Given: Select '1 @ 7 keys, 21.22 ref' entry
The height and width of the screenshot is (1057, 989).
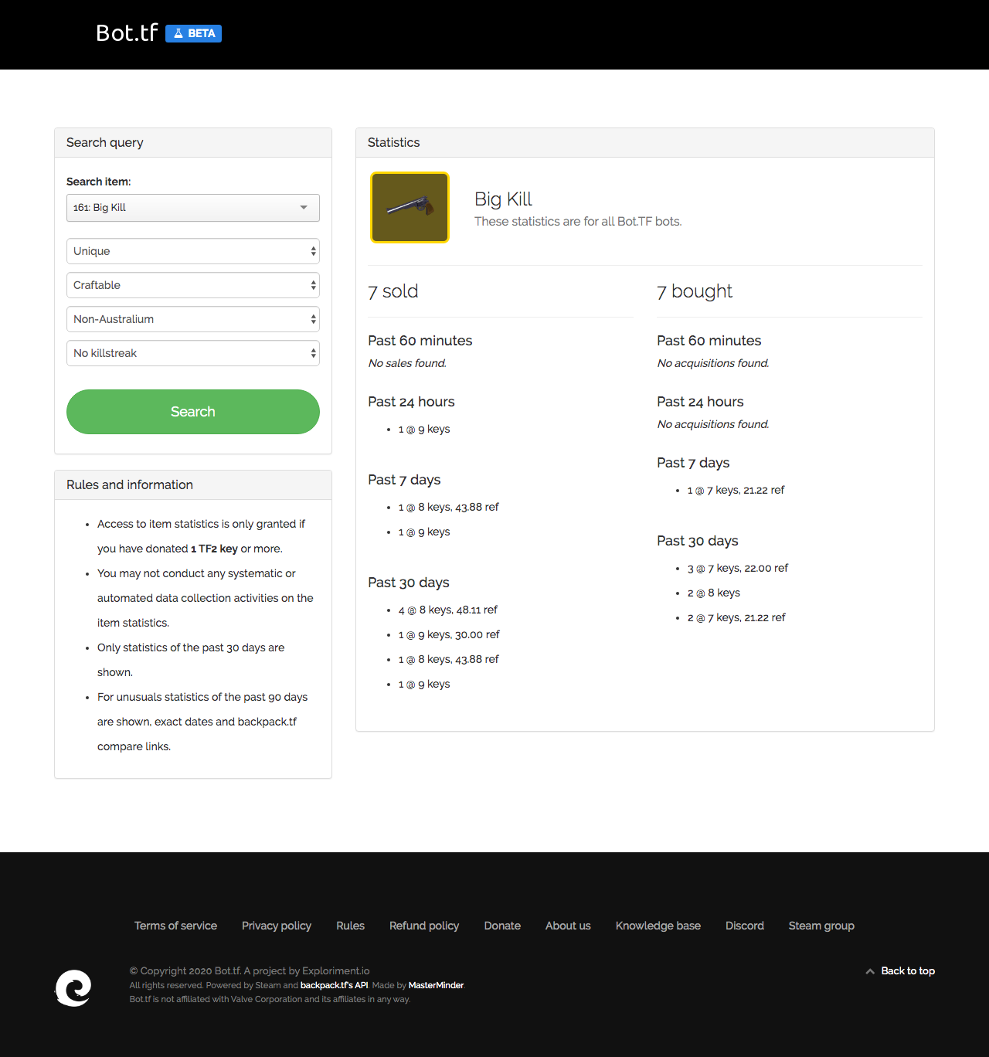Looking at the screenshot, I should click(736, 490).
